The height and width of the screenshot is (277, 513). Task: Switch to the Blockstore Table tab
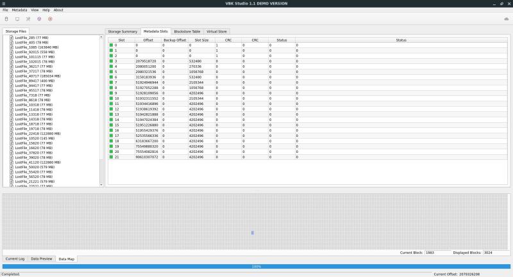tap(187, 31)
